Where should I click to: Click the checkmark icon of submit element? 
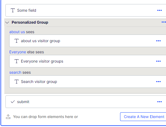pos(13,102)
